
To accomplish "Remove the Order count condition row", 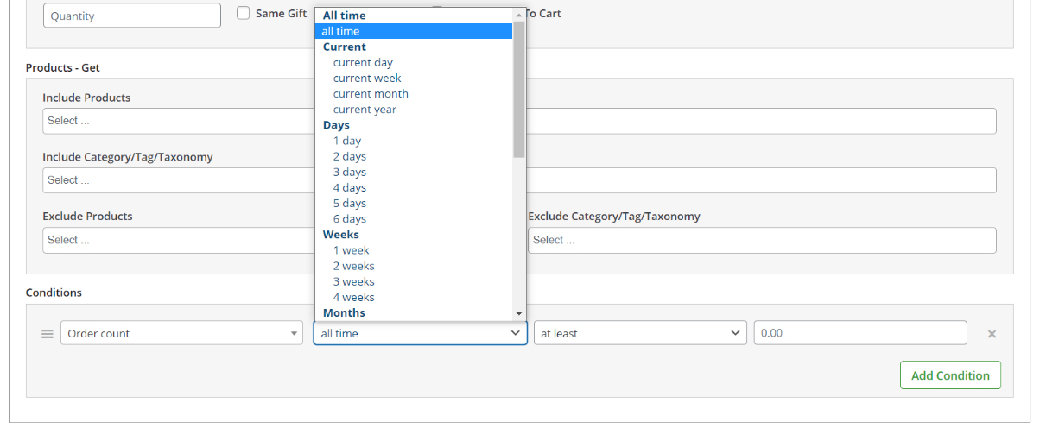I will click(x=992, y=334).
